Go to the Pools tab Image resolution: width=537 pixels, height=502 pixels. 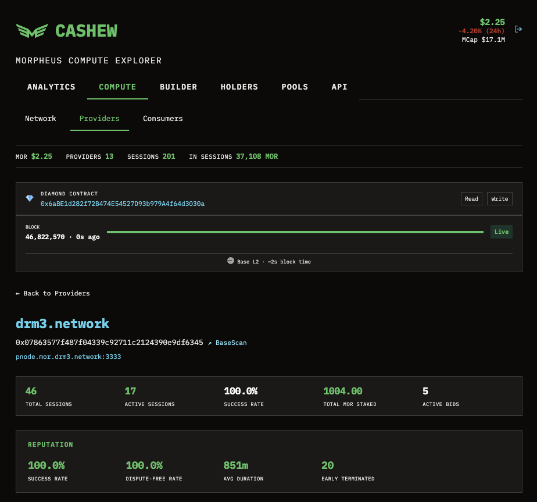coord(295,87)
